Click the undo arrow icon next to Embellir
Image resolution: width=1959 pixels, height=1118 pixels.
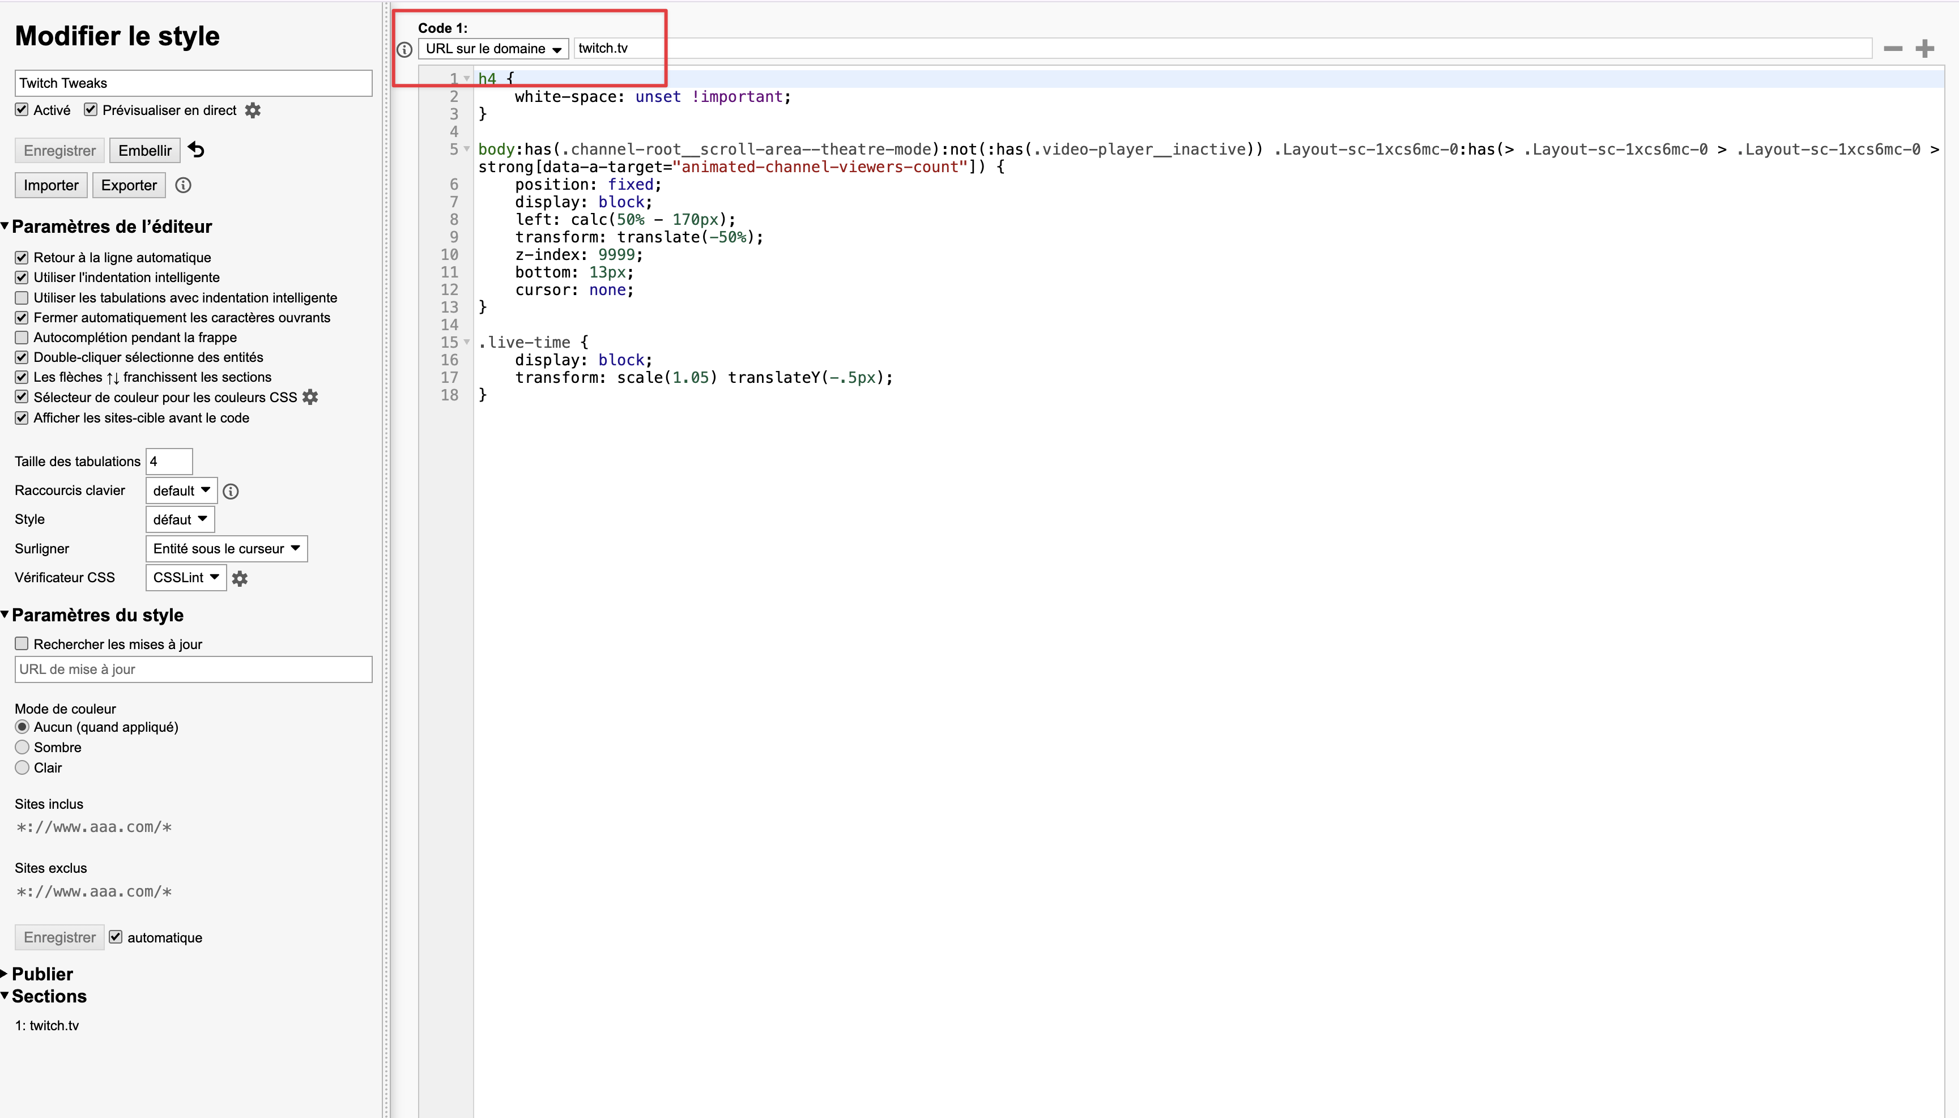tap(197, 150)
